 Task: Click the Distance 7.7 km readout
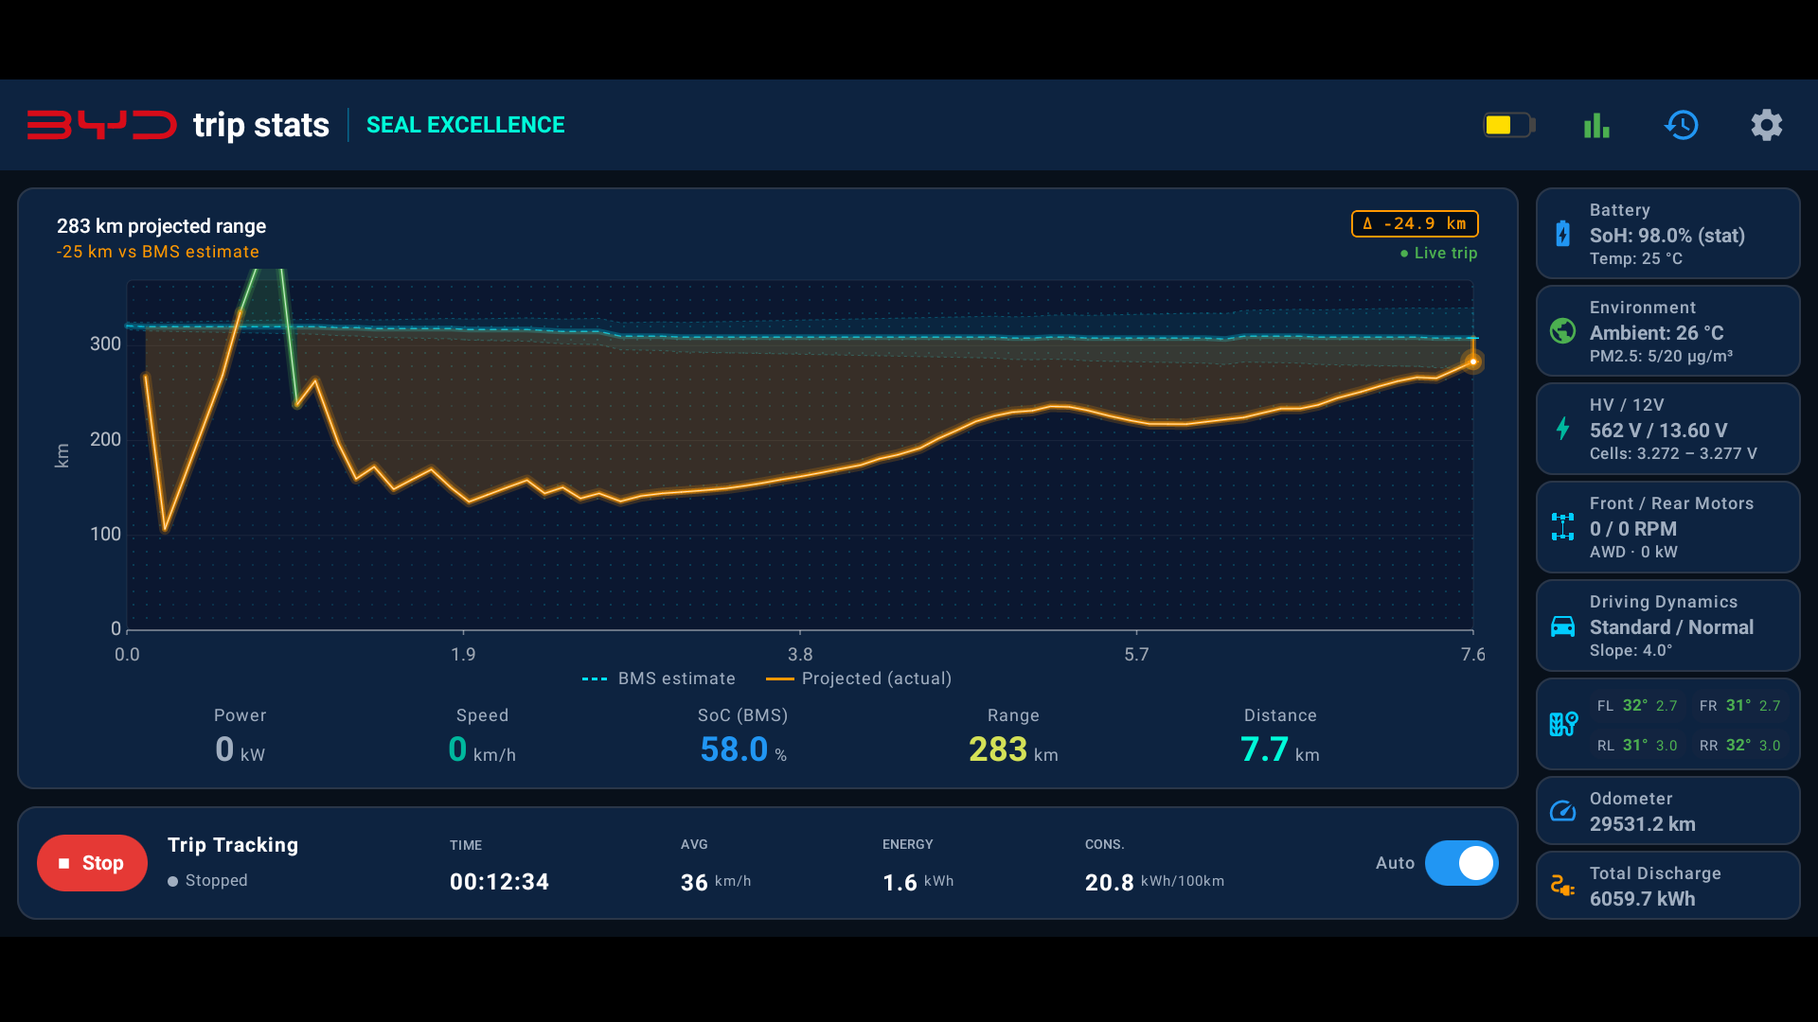[1280, 737]
